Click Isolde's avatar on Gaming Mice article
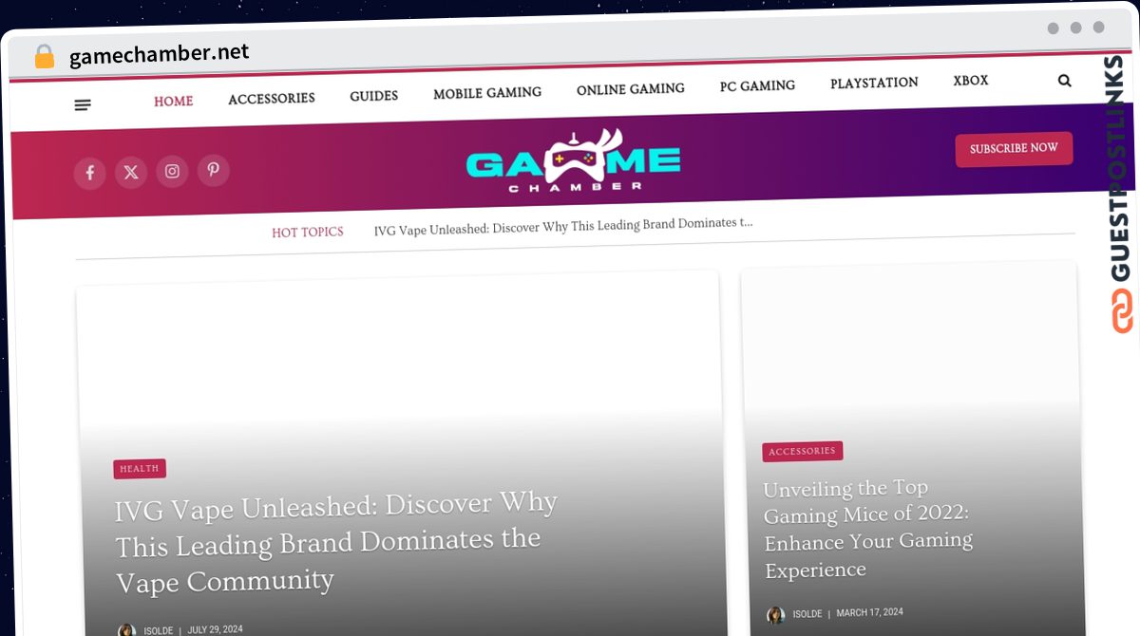 click(x=776, y=615)
